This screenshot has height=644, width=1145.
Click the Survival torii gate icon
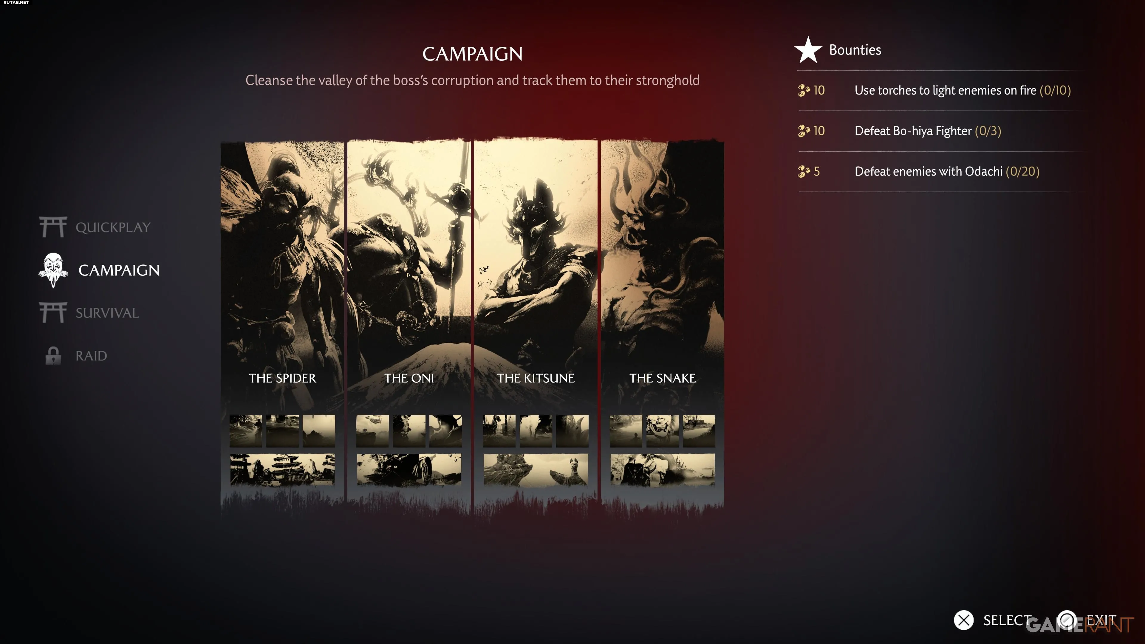53,312
